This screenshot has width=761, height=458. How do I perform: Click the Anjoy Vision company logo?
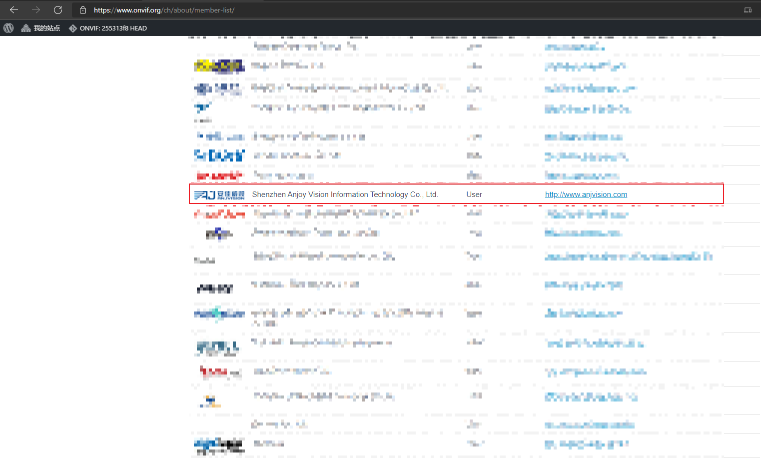pos(219,194)
